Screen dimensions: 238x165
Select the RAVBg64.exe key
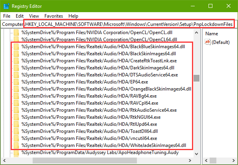(x=89, y=96)
